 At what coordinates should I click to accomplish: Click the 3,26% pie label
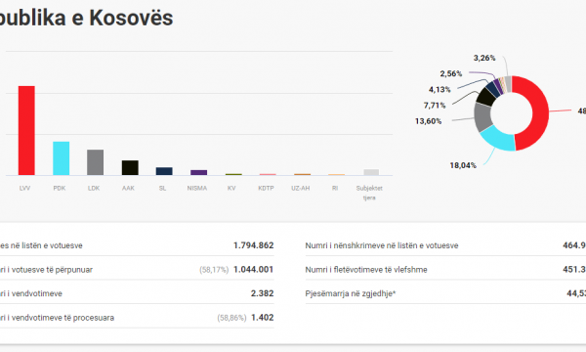tap(484, 58)
